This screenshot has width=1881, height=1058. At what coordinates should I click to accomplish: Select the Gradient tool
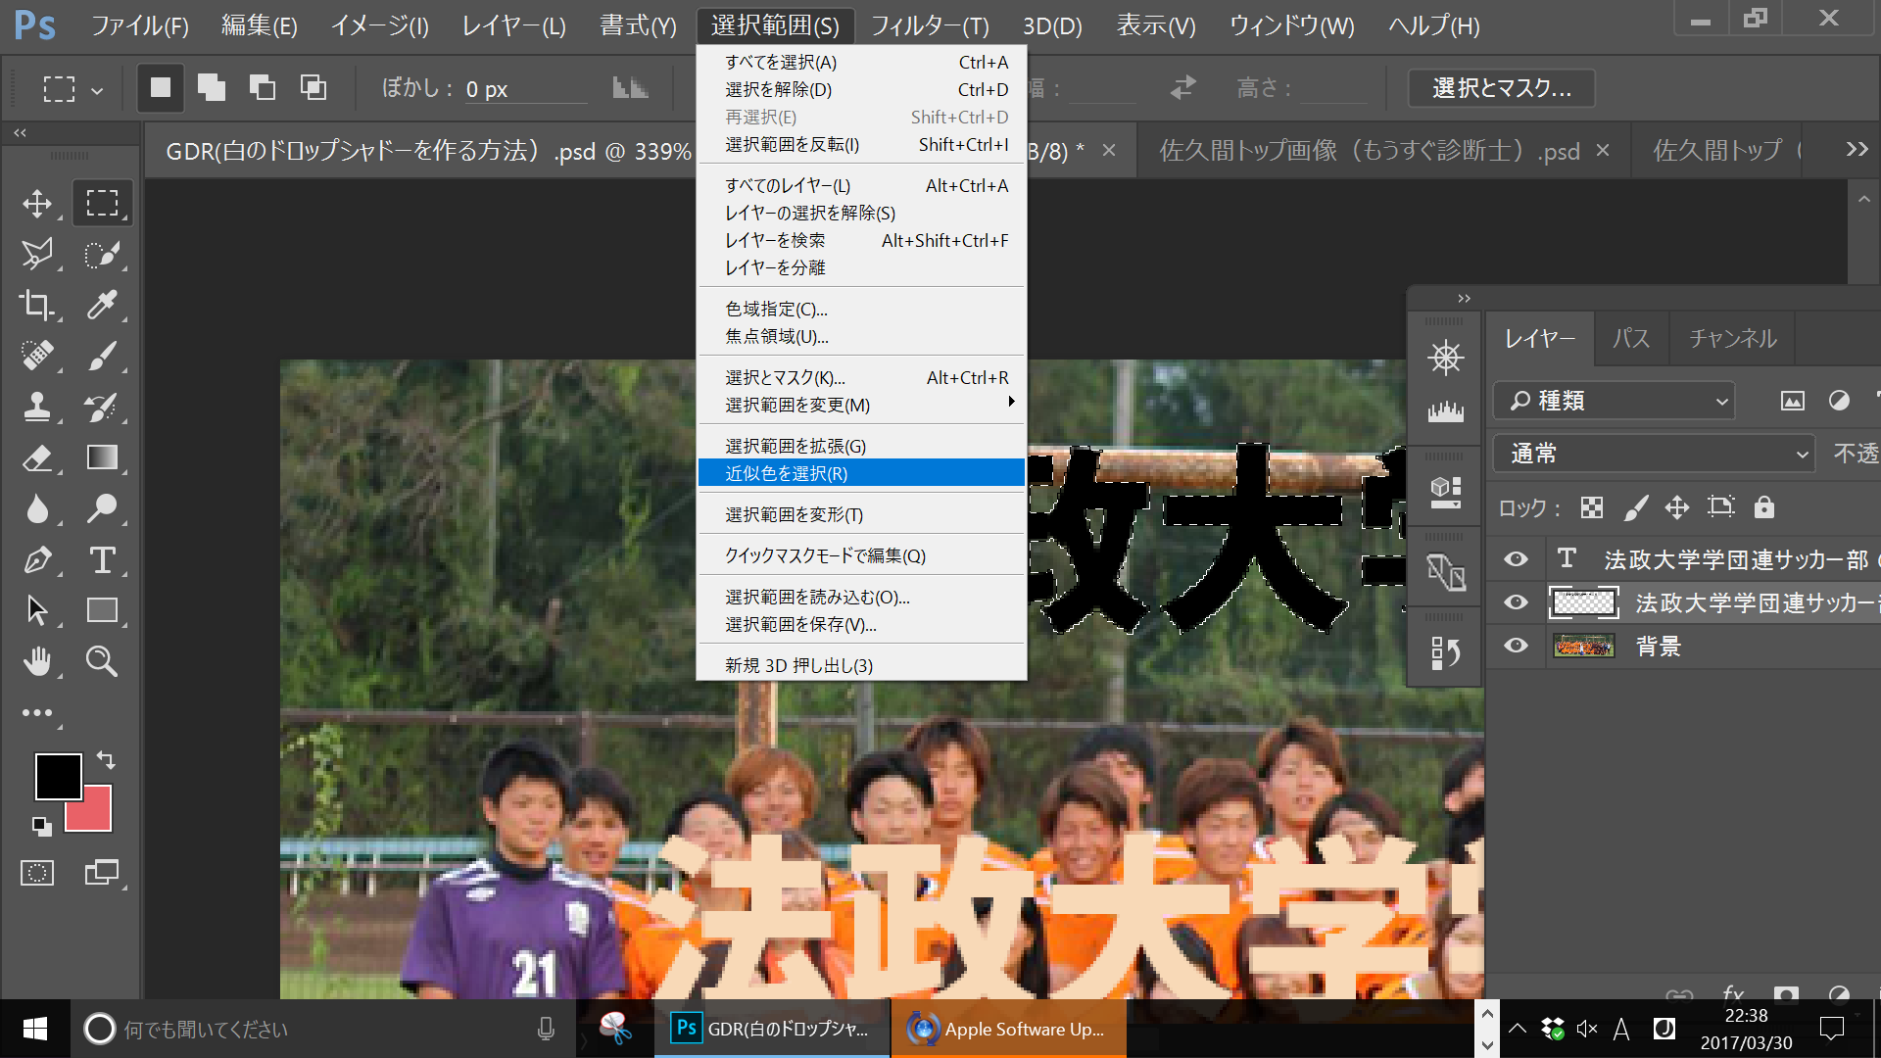pyautogui.click(x=102, y=457)
